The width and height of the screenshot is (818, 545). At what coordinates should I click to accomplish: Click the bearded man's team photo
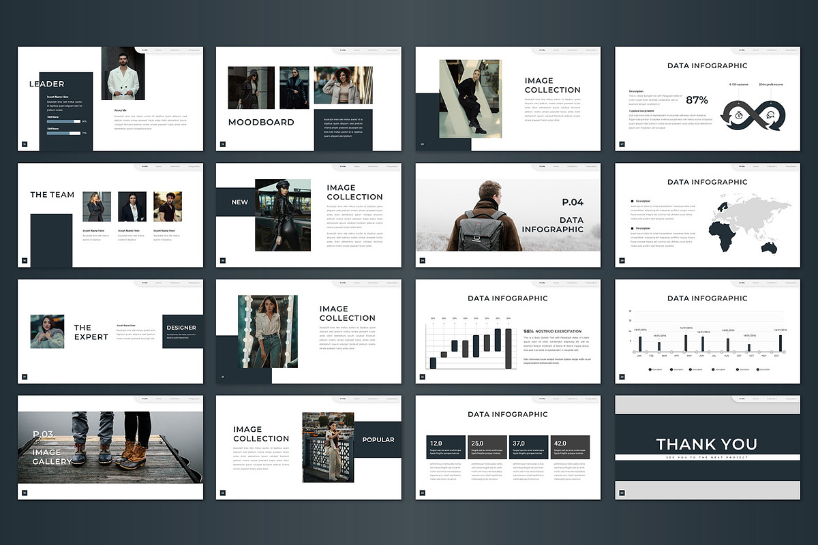[x=168, y=206]
